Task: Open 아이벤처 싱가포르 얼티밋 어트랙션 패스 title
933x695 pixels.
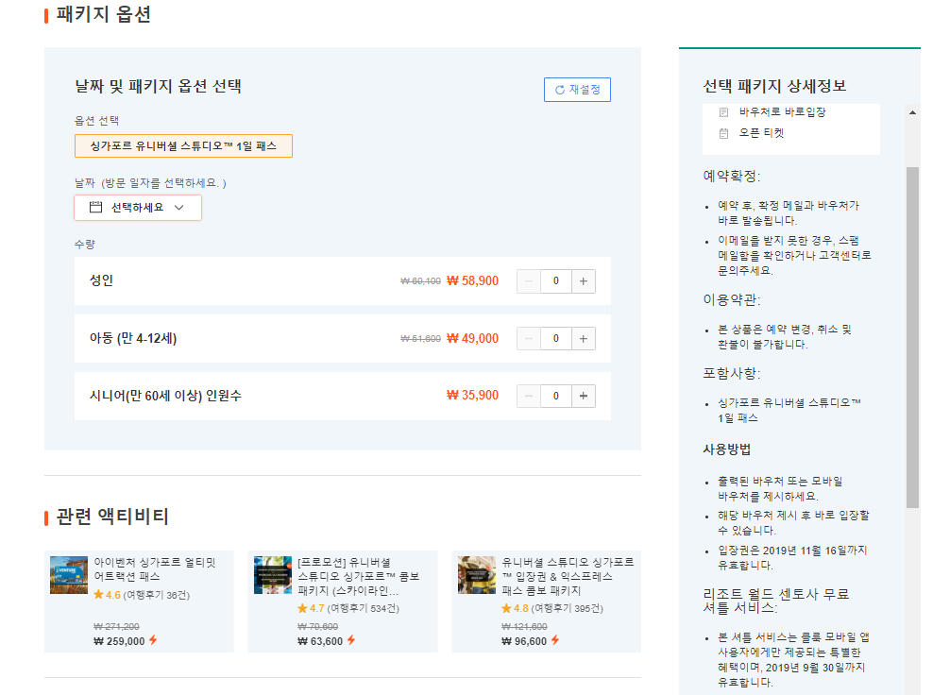Action: [155, 568]
